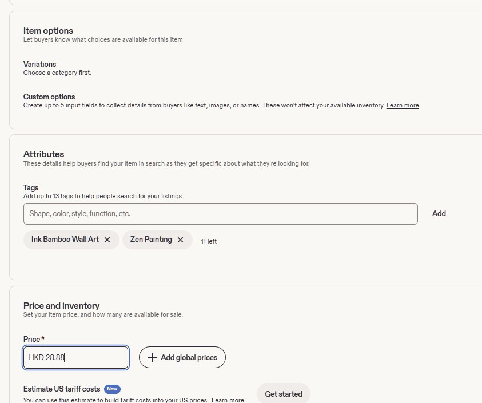Click the Add button next to tags
Viewport: 482px width, 403px height.
[x=439, y=213]
